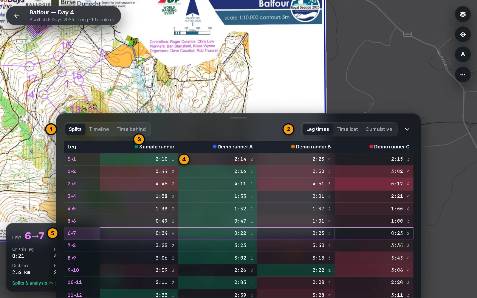This screenshot has height=298, width=477.
Task: Open the map layers icon
Action: [463, 14]
